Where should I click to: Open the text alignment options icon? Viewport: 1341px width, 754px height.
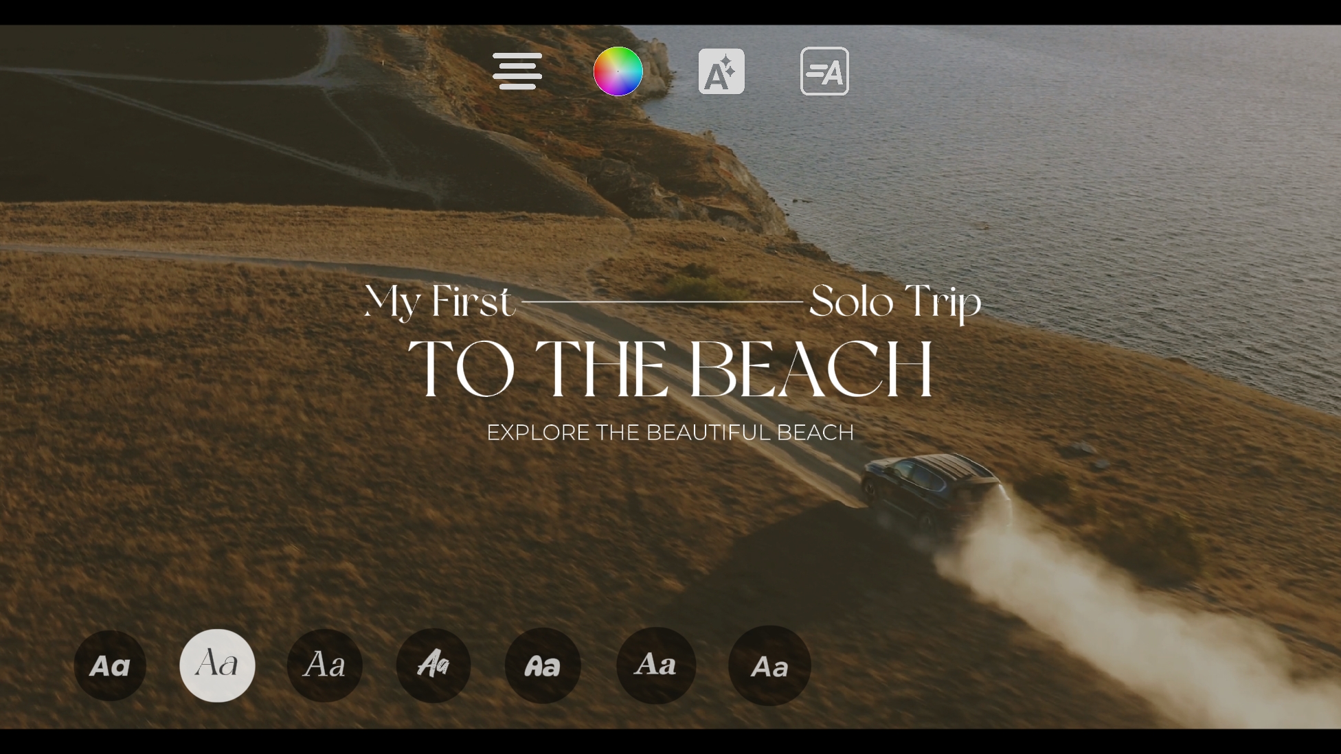click(x=517, y=71)
